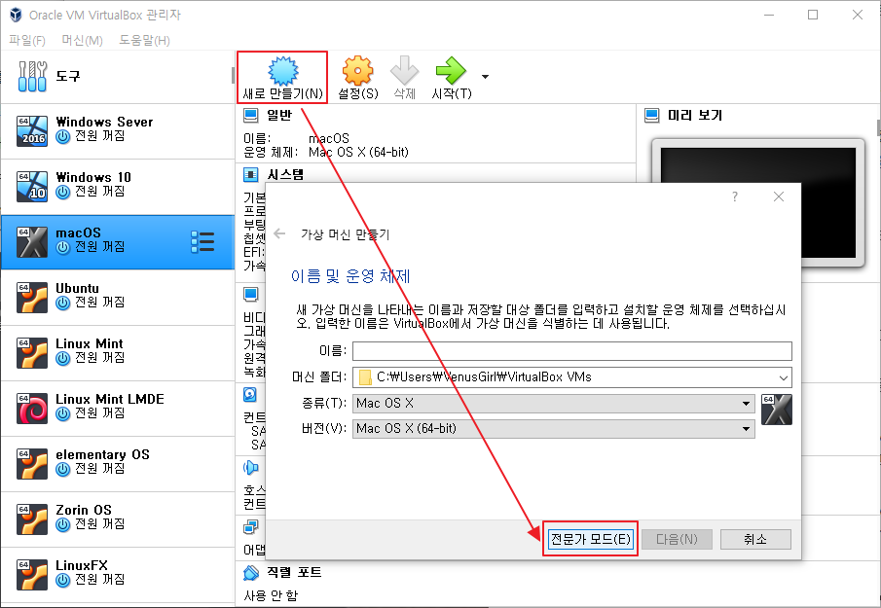
Task: Click the 'Windows 10' VM name
Action: 93,177
